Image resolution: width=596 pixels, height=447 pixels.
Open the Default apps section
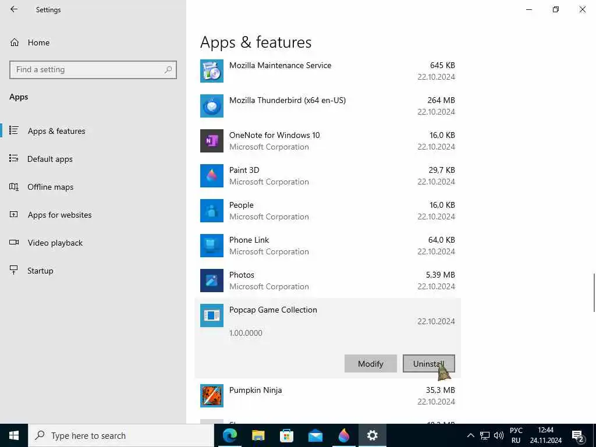50,159
